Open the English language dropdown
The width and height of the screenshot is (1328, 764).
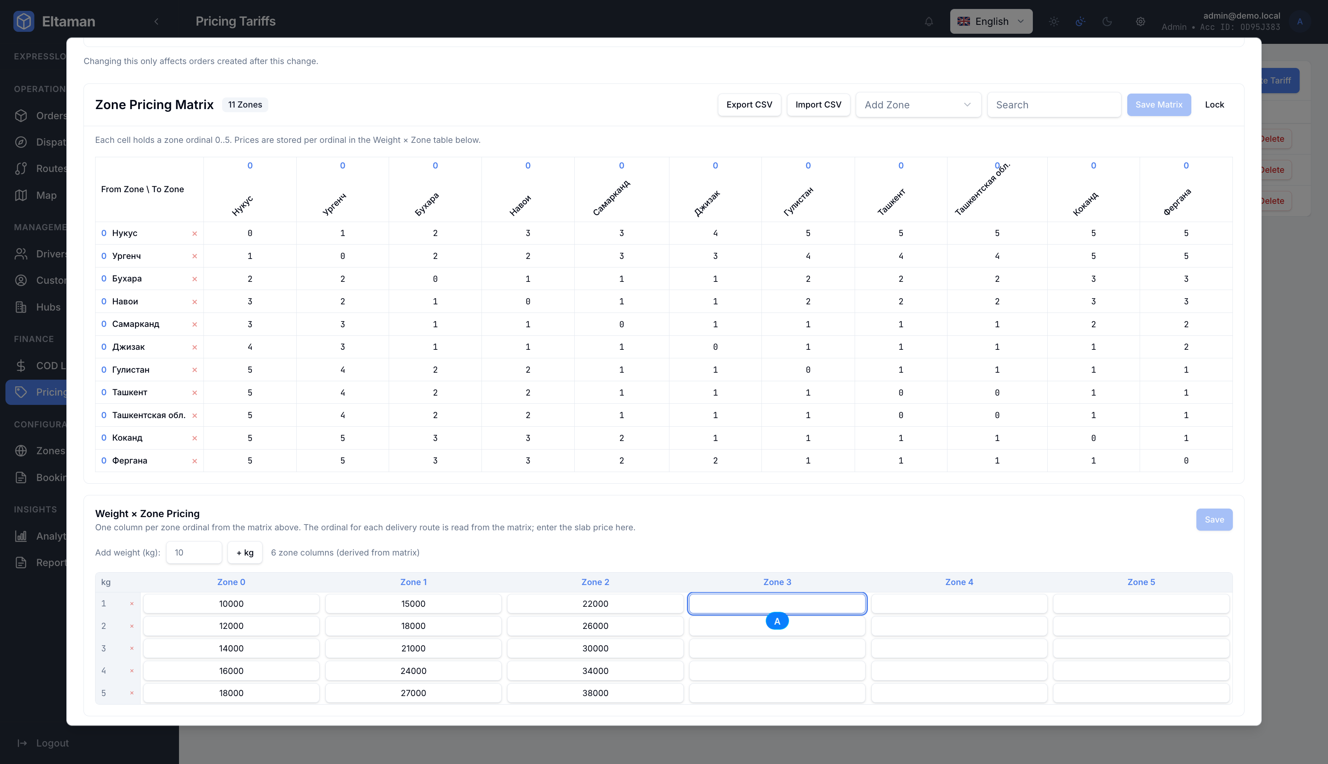click(x=991, y=21)
